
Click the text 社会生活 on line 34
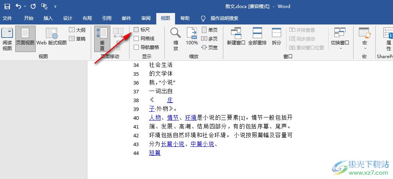161,65
